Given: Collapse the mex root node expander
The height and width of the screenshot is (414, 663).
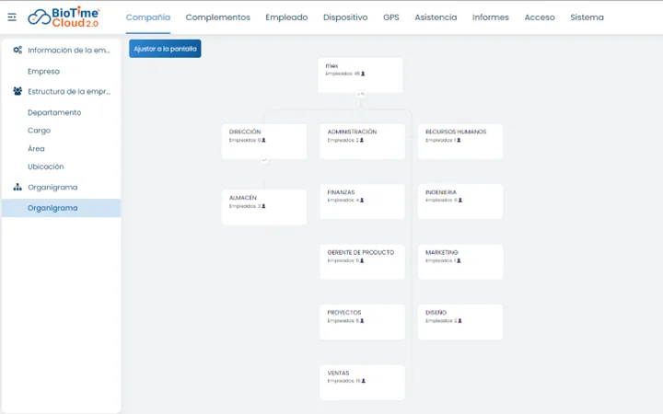Looking at the screenshot, I should 360,94.
